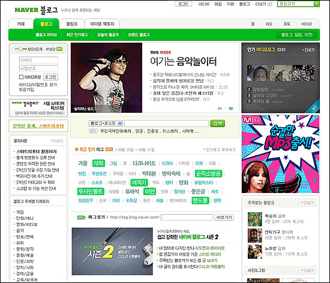Open the 스마트 에디터 link
330x283 pixels.
[x=209, y=254]
